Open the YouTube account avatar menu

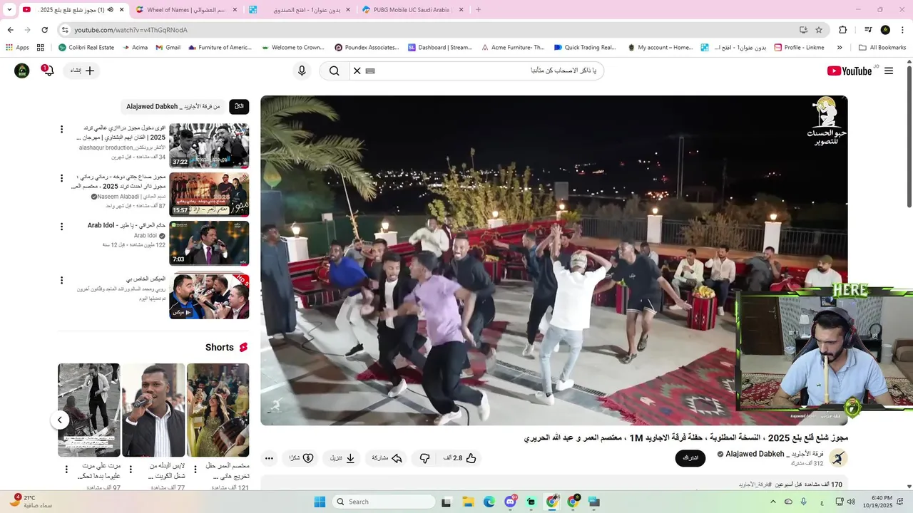pyautogui.click(x=22, y=71)
